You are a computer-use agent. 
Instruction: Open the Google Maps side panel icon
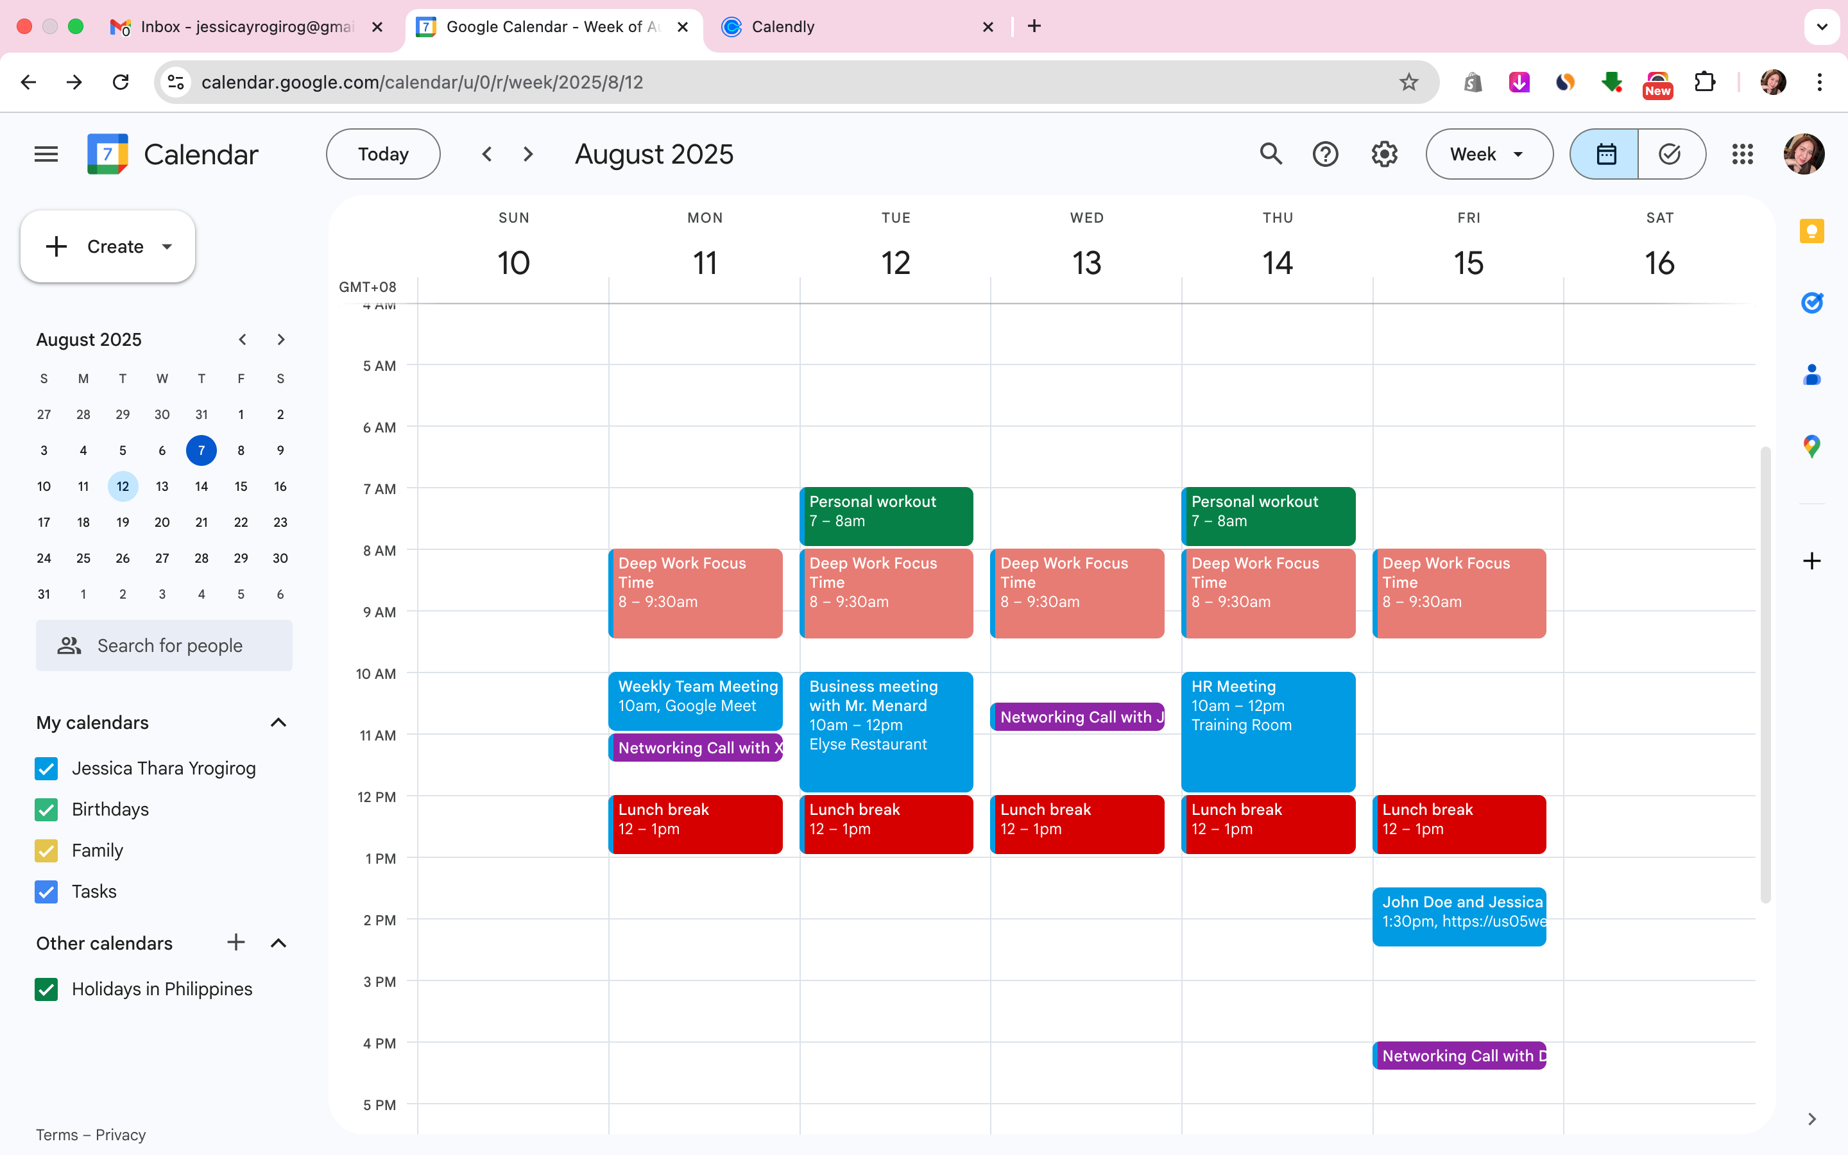[x=1811, y=446]
